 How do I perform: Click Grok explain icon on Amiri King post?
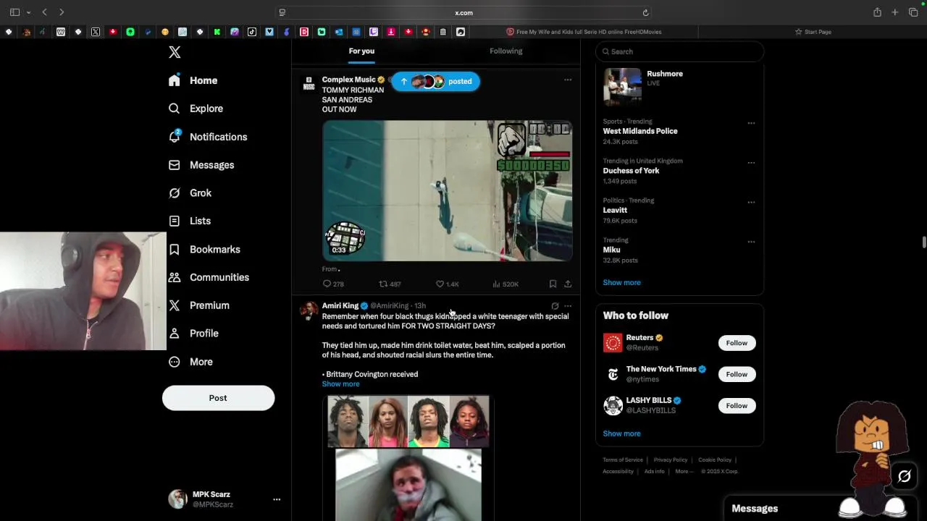coord(555,306)
